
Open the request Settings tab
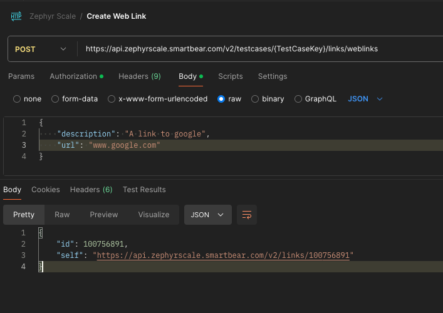(273, 76)
